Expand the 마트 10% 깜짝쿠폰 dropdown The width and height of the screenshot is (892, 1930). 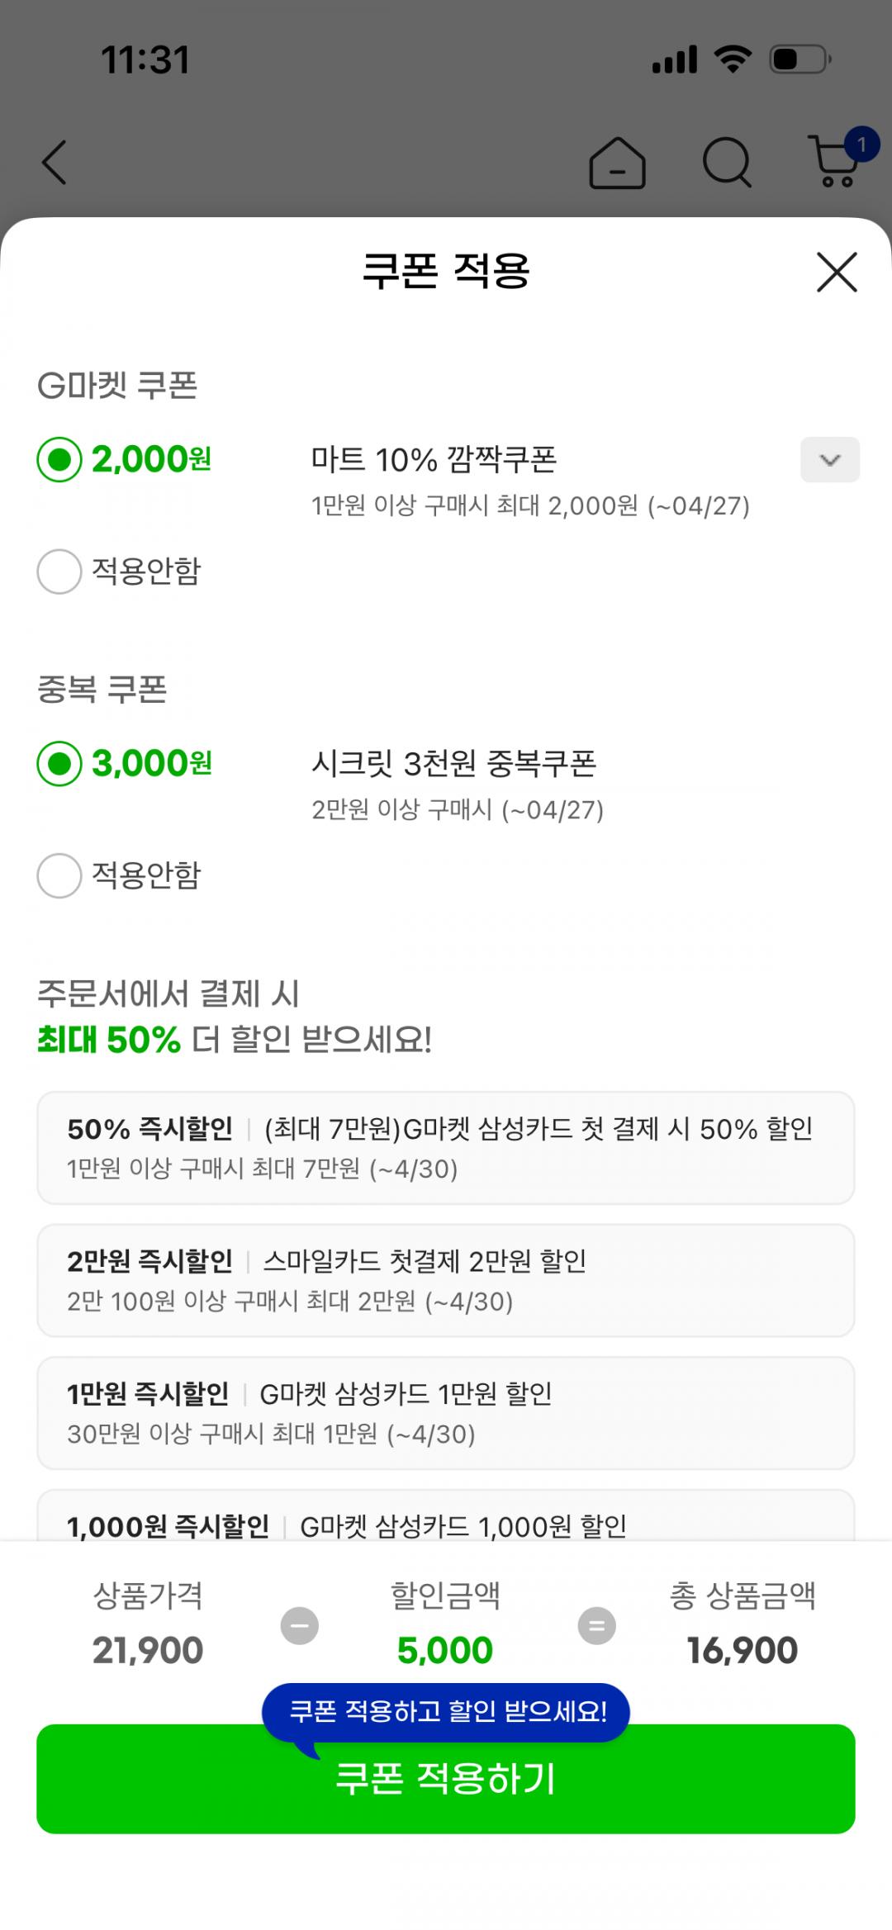coord(829,460)
